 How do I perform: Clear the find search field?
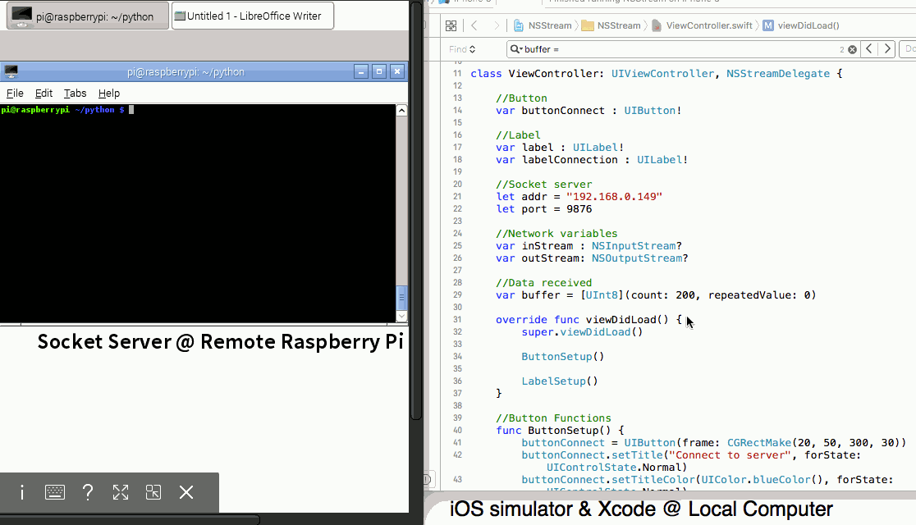pos(852,50)
